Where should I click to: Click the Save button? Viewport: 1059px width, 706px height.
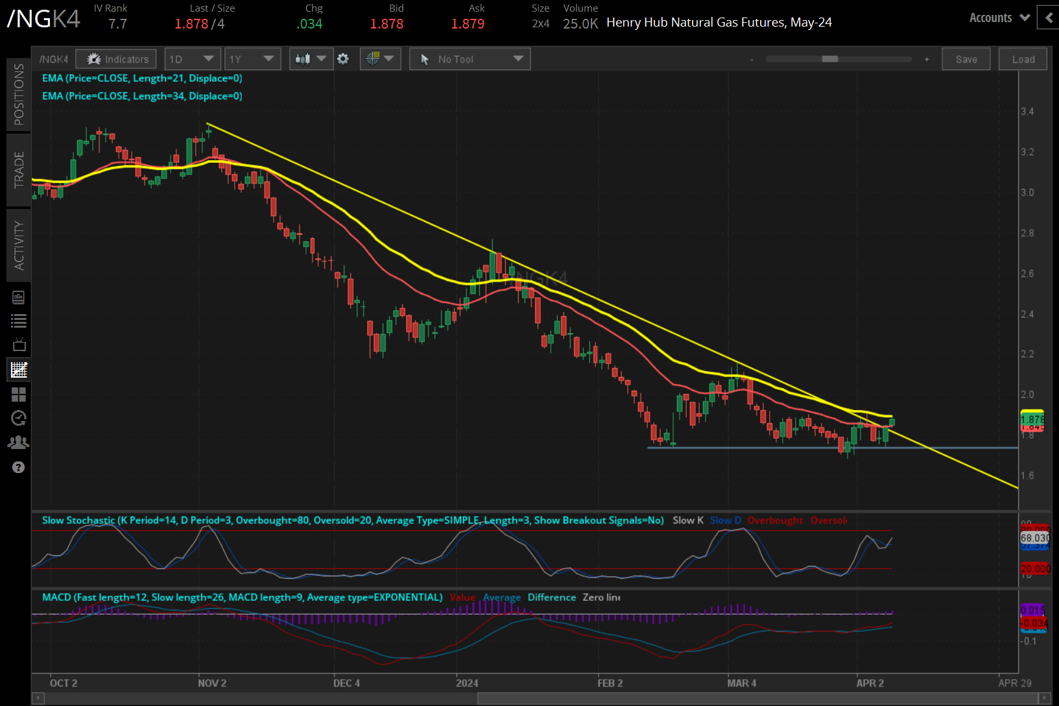pos(966,59)
